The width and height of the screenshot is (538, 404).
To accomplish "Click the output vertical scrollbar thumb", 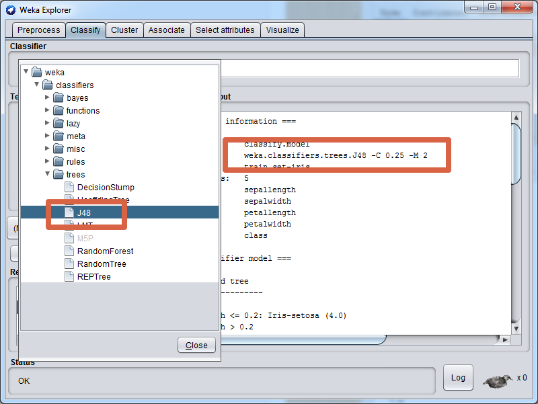I will [x=516, y=154].
